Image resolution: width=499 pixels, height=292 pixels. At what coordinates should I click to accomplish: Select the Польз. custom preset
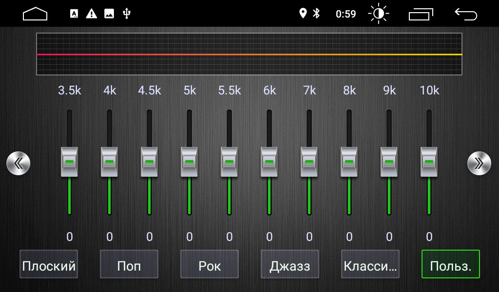click(451, 264)
